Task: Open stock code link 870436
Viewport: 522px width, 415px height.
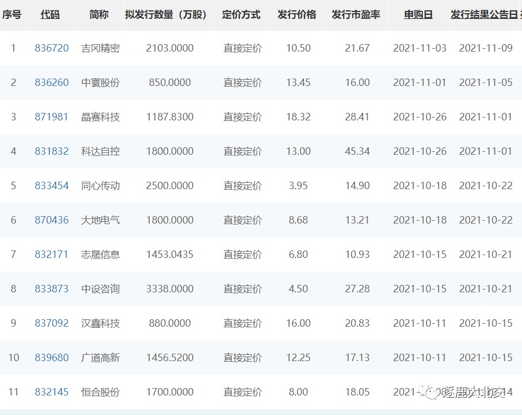Action: [x=52, y=220]
